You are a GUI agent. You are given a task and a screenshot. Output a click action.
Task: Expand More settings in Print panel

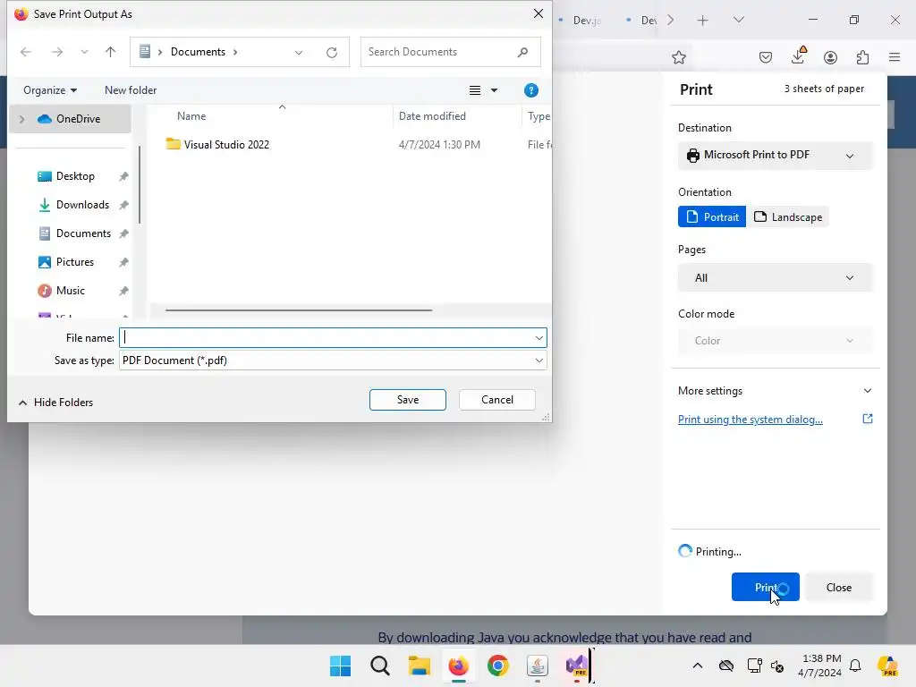click(x=775, y=391)
